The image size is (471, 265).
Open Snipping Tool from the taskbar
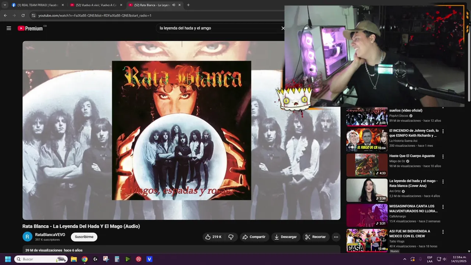(106, 259)
